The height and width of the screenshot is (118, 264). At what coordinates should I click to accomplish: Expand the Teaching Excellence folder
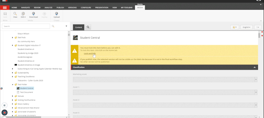point(13,77)
